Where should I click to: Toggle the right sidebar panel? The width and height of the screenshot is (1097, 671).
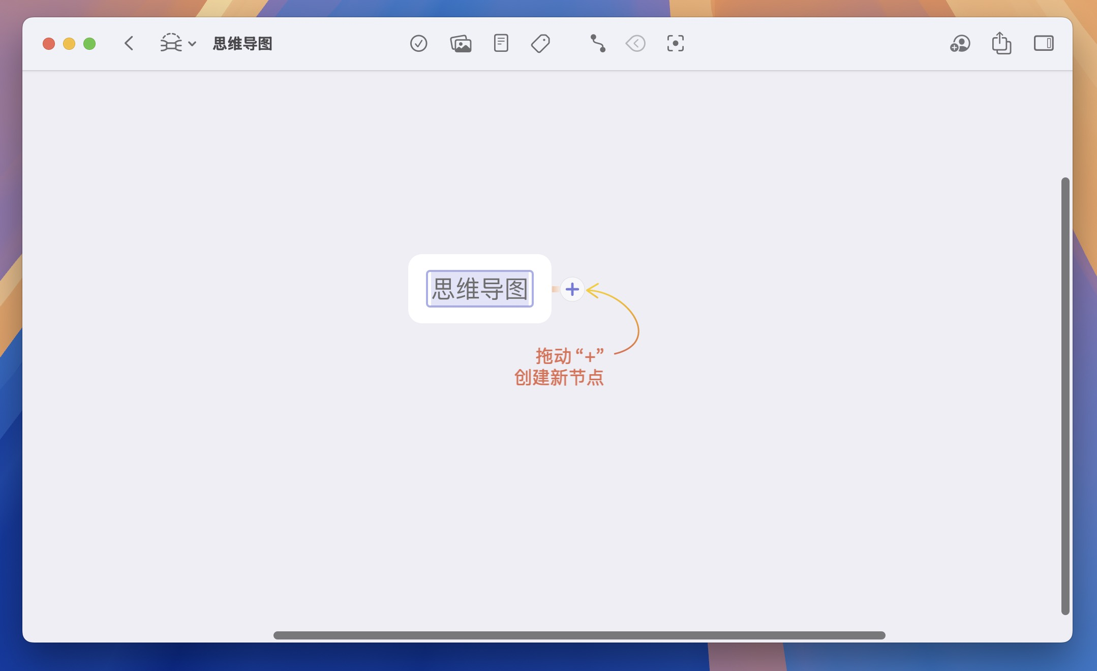coord(1043,44)
